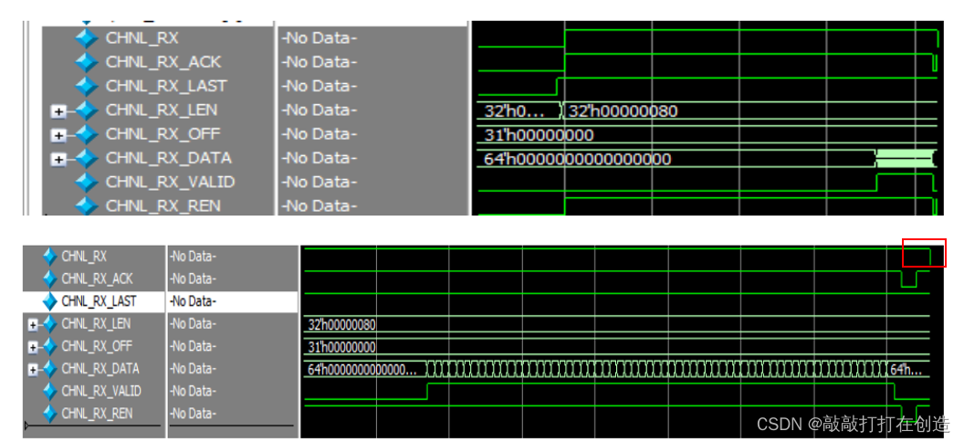Select the CHNL_RX_LAST signal name in the top panel
Screen dimensions: 964x442
pyautogui.click(x=166, y=86)
